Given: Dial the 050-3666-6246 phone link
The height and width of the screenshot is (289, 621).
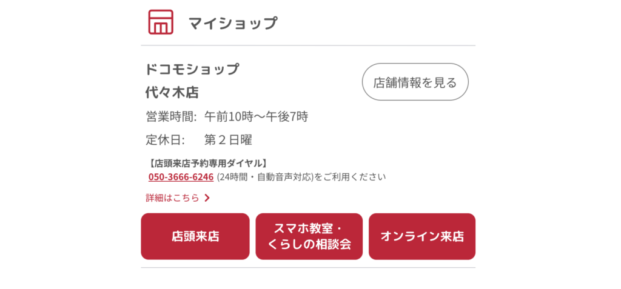Looking at the screenshot, I should [181, 177].
